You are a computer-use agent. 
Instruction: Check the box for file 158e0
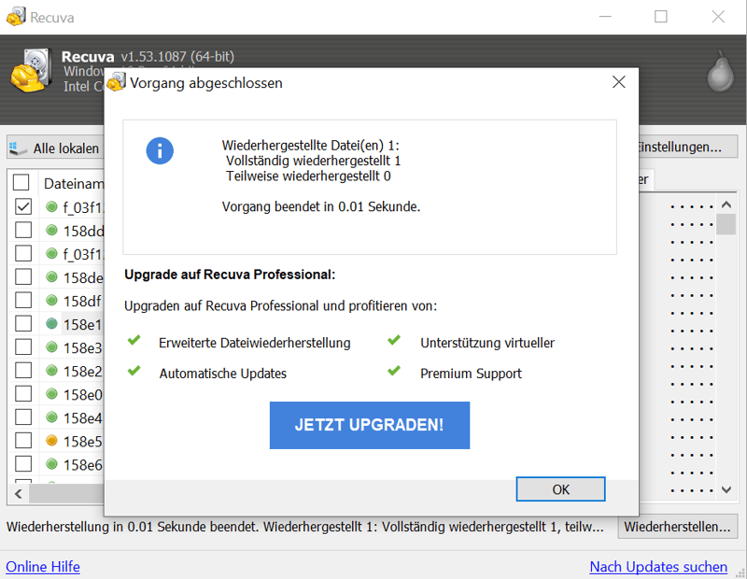coord(23,393)
